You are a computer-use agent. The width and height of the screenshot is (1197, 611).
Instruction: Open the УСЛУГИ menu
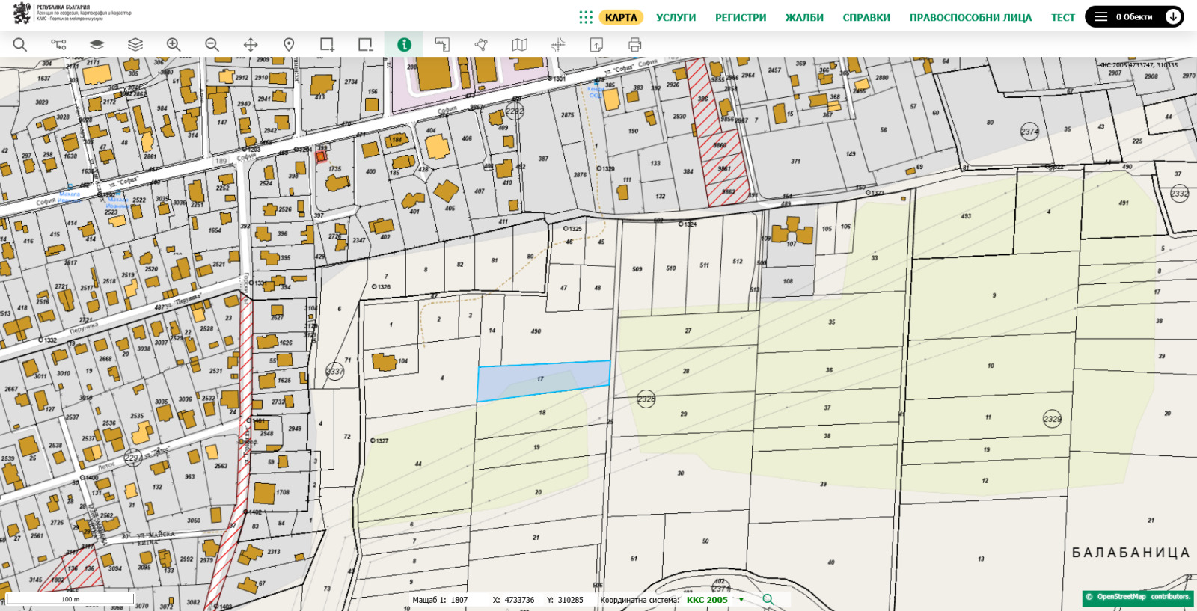pos(676,17)
